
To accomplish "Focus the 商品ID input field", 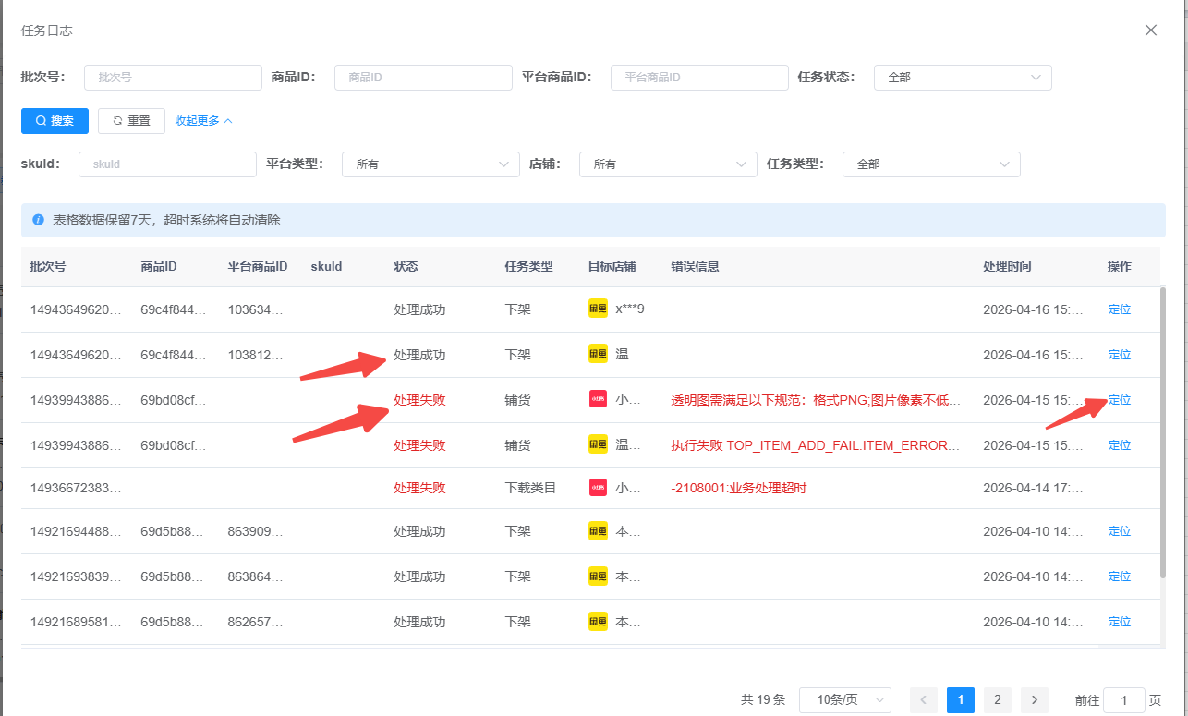I will 423,78.
